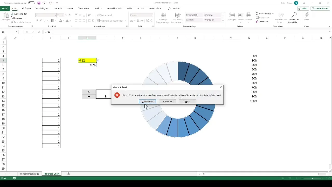This screenshot has height=187, width=332.
Task: Click the Redo arrow icon
Action: point(50,3)
